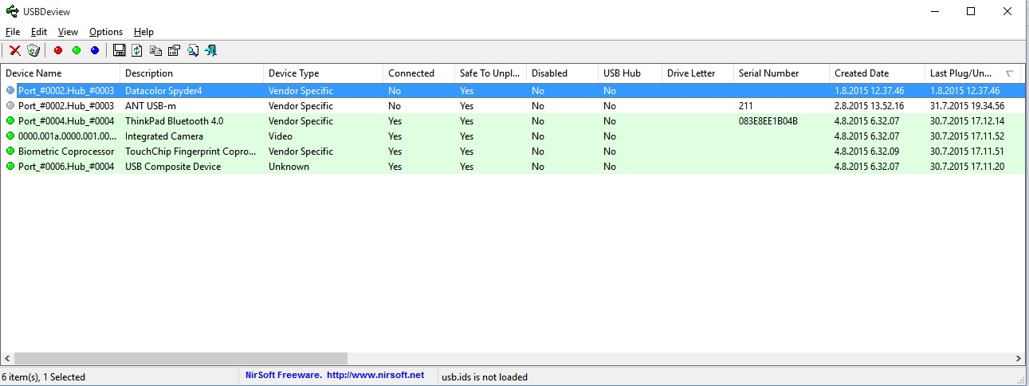The image size is (1029, 386).
Task: Click green dot of Integrated Camera row
Action: [10, 136]
